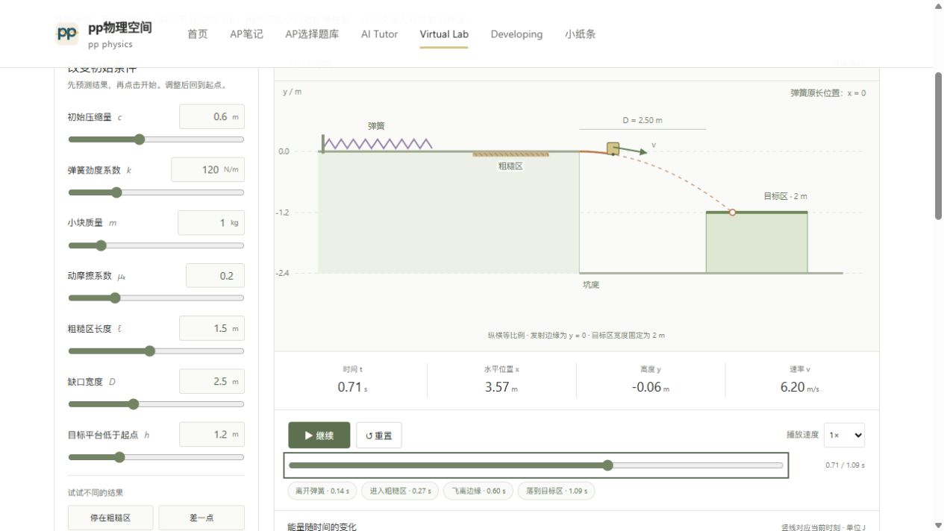
Task: Click the landing point circle marker
Action: [732, 213]
